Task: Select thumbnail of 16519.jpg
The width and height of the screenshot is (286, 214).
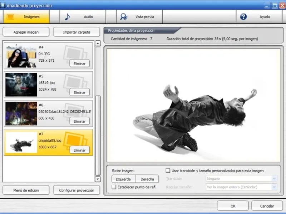Action: 21,85
